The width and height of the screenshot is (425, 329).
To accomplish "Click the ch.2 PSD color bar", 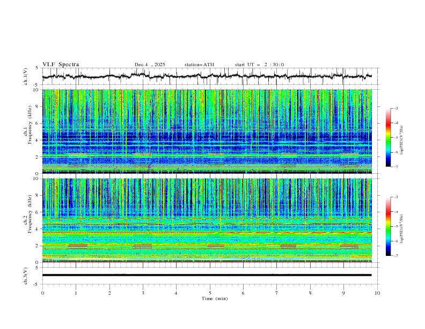I will [389, 226].
